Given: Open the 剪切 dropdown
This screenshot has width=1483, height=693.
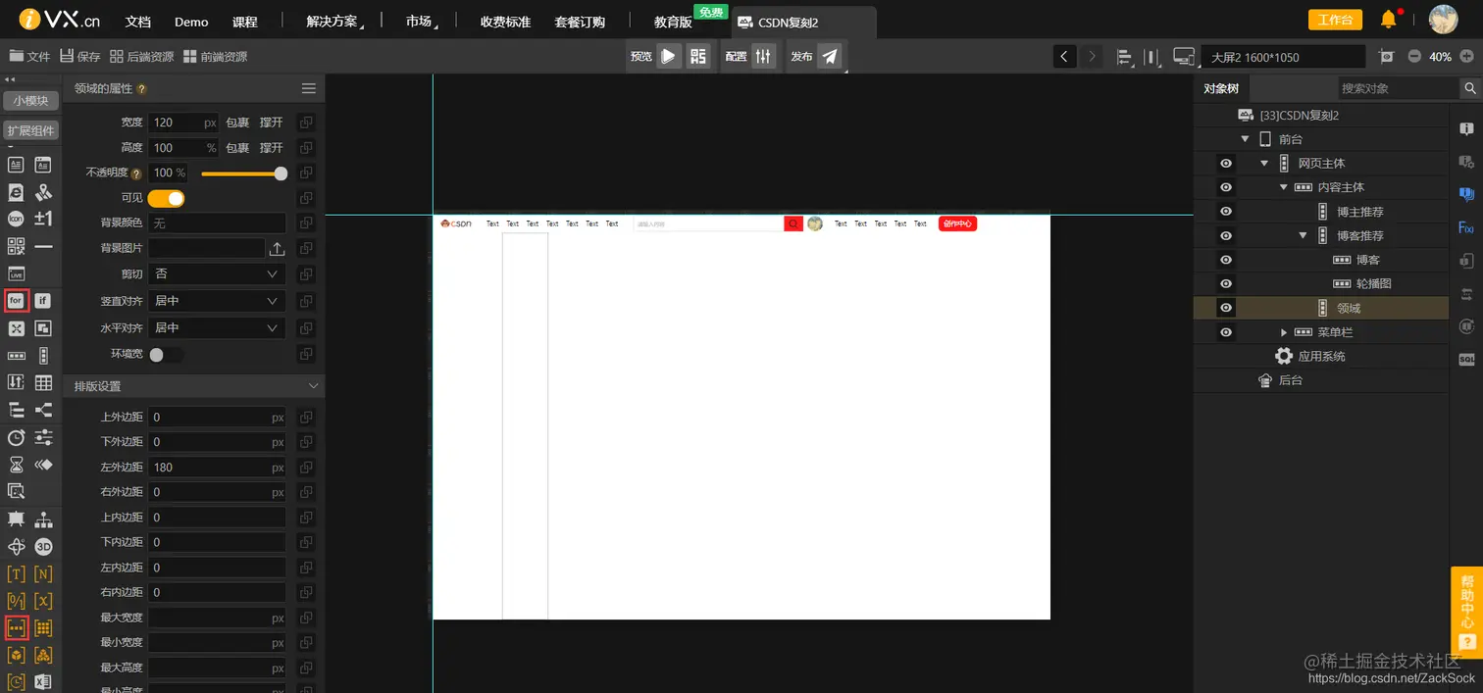Looking at the screenshot, I should coord(217,274).
